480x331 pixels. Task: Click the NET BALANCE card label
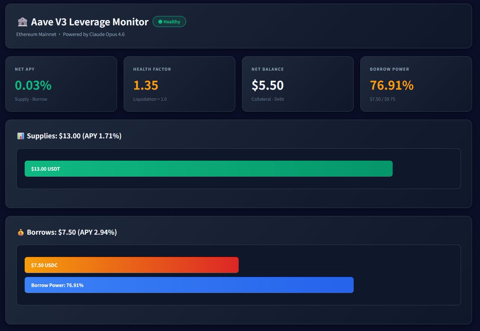pyautogui.click(x=268, y=69)
